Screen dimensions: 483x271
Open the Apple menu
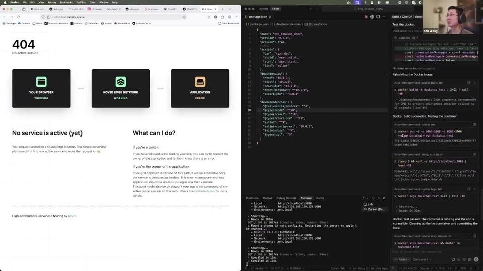pyautogui.click(x=5, y=2)
